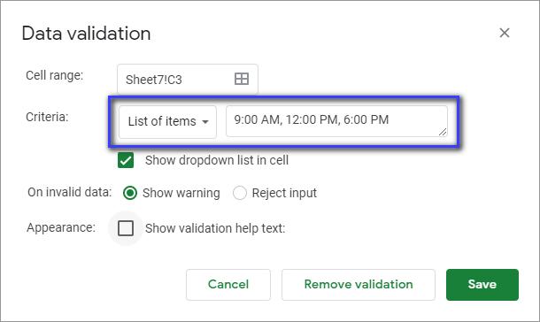The width and height of the screenshot is (540, 322).
Task: Click the items list text field
Action: point(336,121)
